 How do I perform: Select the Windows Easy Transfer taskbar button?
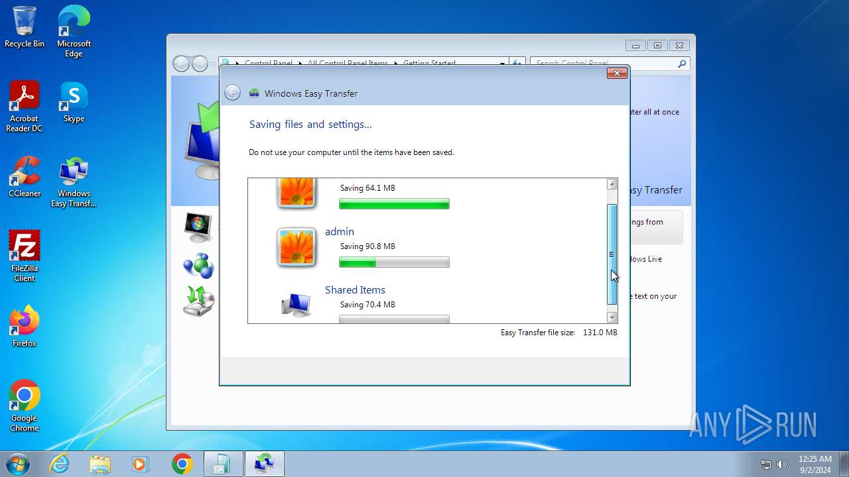(264, 464)
